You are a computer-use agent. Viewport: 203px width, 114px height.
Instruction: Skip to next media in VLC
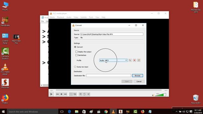click(65, 94)
